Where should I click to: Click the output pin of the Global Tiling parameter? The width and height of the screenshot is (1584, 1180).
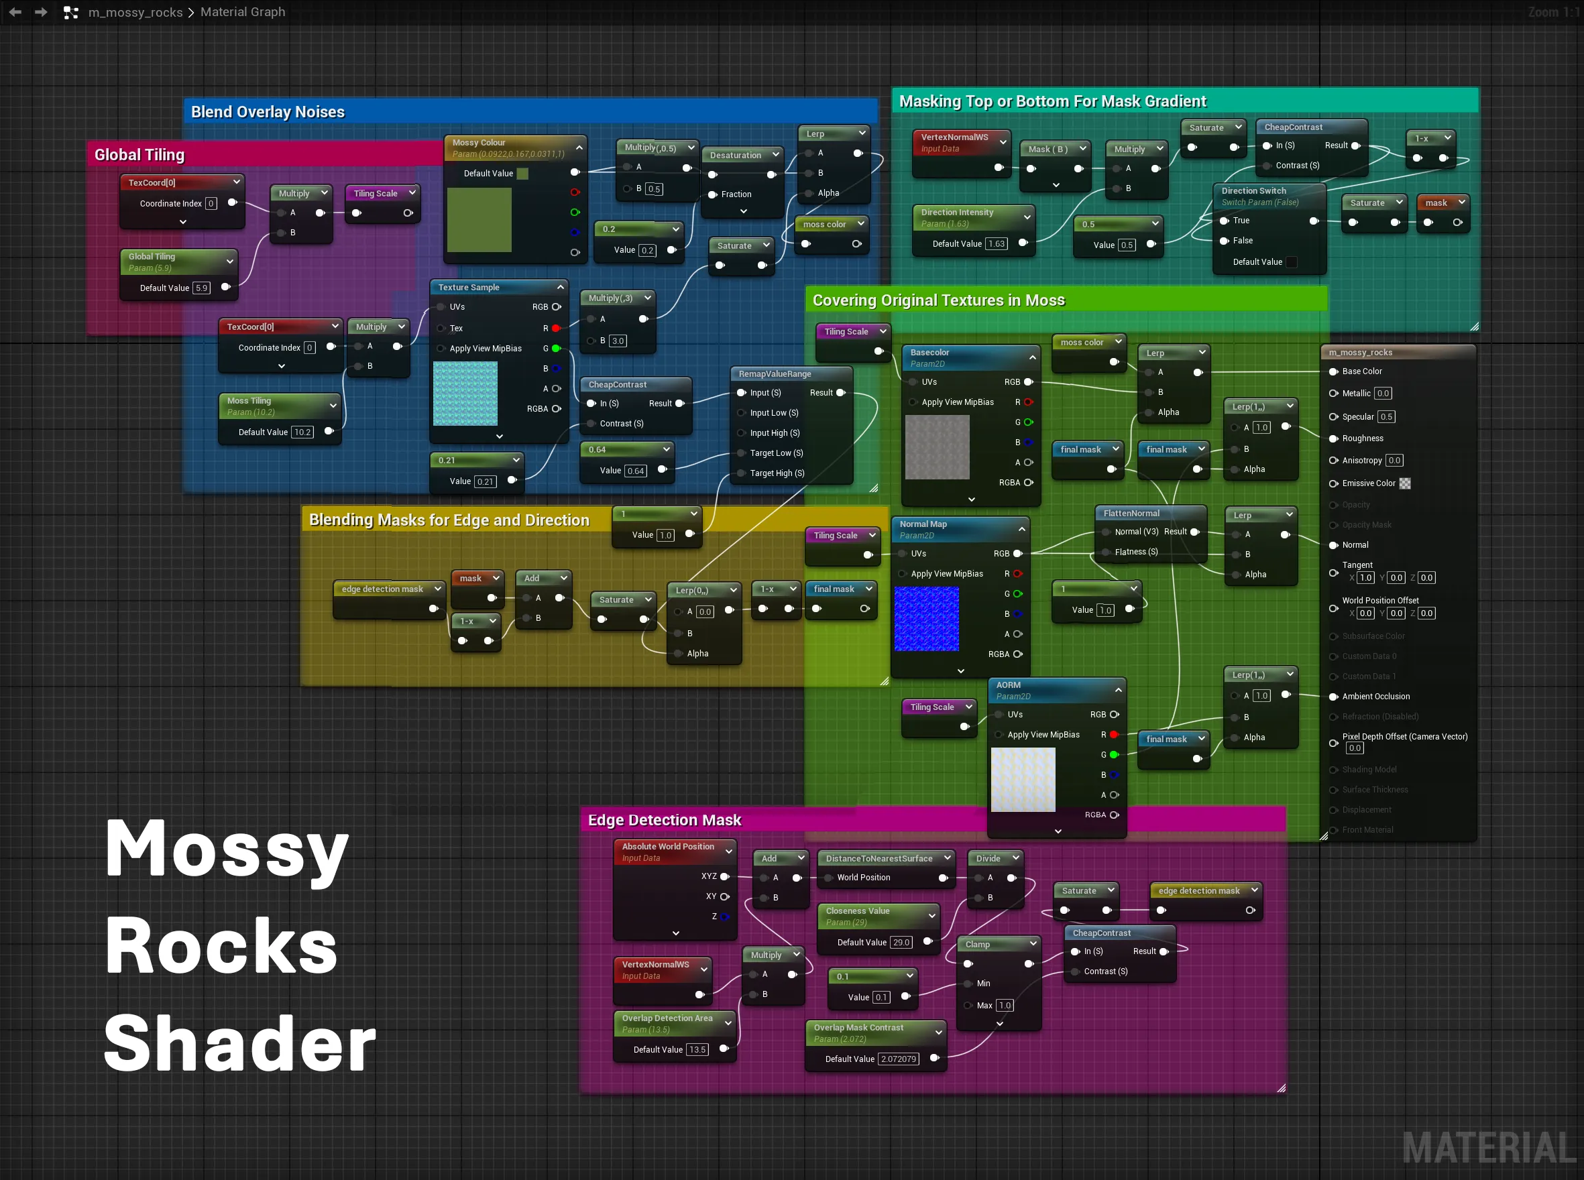226,287
